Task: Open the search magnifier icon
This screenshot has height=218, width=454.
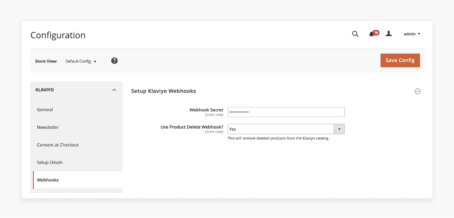Action: [355, 34]
